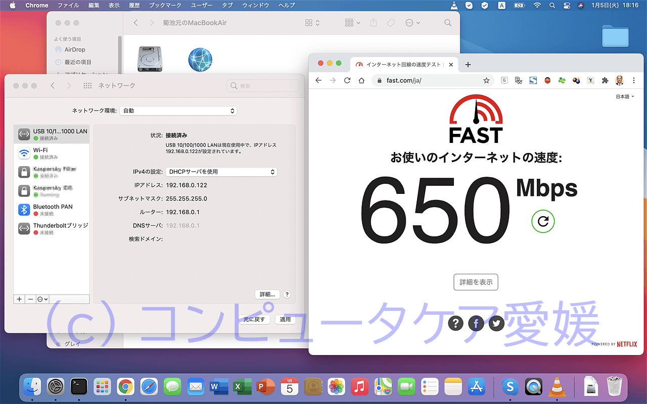The width and height of the screenshot is (647, 404).
Task: Reload the Chrome page
Action: pos(347,80)
